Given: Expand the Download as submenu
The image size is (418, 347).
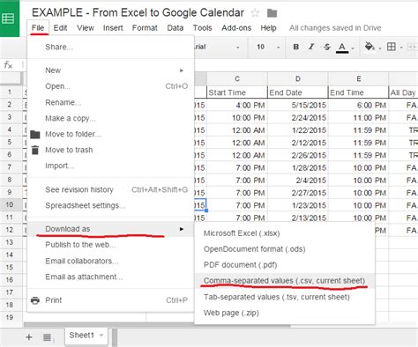Looking at the screenshot, I should 110,229.
